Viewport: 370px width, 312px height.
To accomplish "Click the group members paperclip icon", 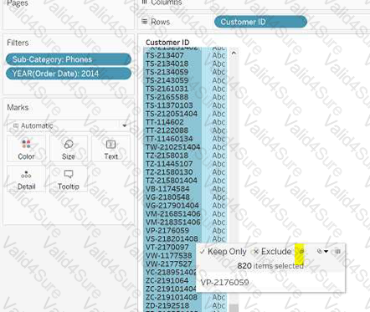I will tap(320, 252).
